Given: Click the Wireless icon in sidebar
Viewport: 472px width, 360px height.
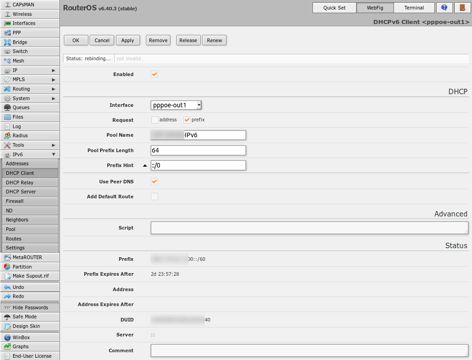Looking at the screenshot, I should (x=8, y=14).
